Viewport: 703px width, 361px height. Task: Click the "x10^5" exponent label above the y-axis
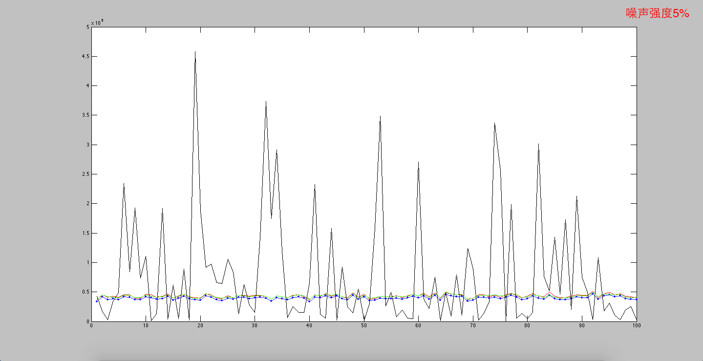(97, 22)
